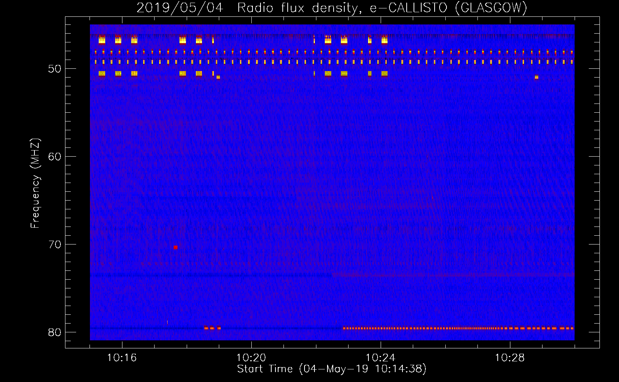Screen dimensions: 619x382
Task: Select the 10:16 time tick label
Action: tap(122, 358)
